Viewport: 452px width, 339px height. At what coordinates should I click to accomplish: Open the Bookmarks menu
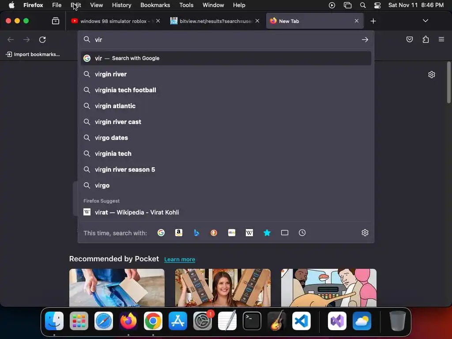point(155,5)
